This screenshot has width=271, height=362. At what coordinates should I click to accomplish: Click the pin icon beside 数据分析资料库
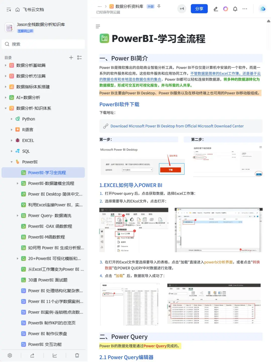point(159,7)
